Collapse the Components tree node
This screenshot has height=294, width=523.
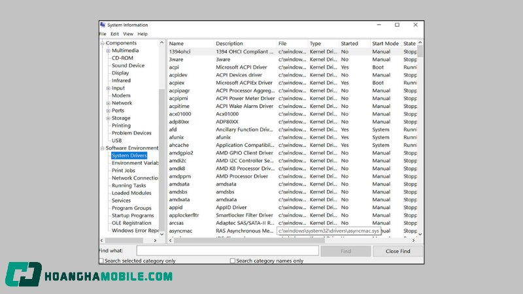[103, 43]
